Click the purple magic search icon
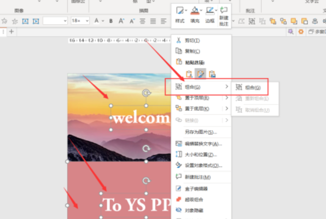The width and height of the screenshot is (326, 219). (291, 32)
